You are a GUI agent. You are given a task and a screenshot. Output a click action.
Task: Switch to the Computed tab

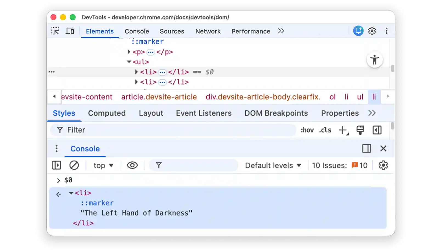(107, 113)
